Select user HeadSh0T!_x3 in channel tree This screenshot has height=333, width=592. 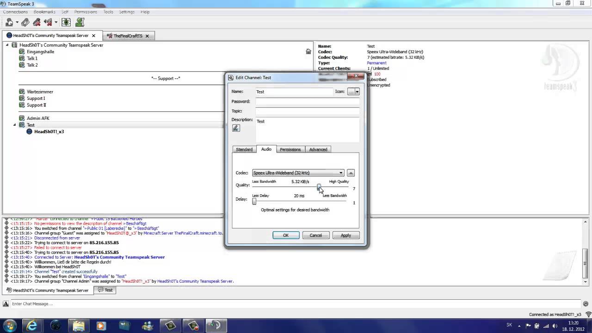click(49, 131)
